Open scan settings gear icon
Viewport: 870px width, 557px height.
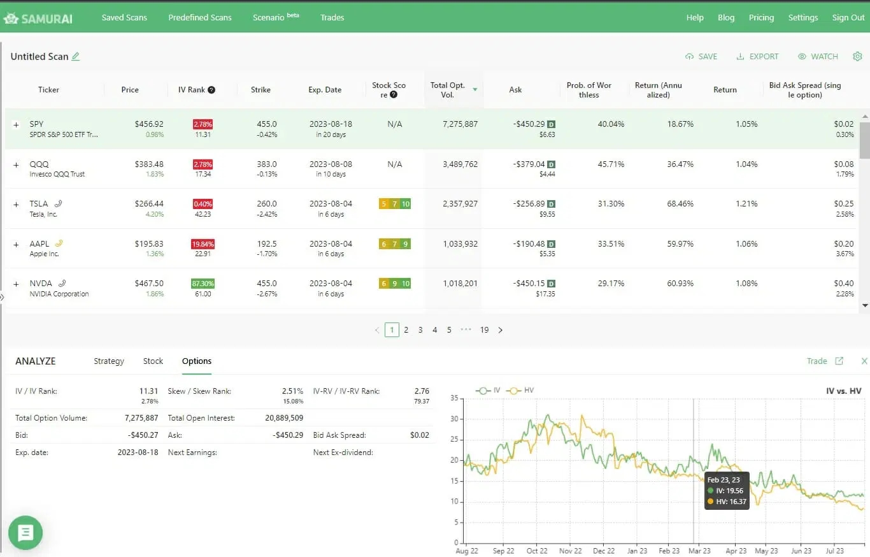857,56
